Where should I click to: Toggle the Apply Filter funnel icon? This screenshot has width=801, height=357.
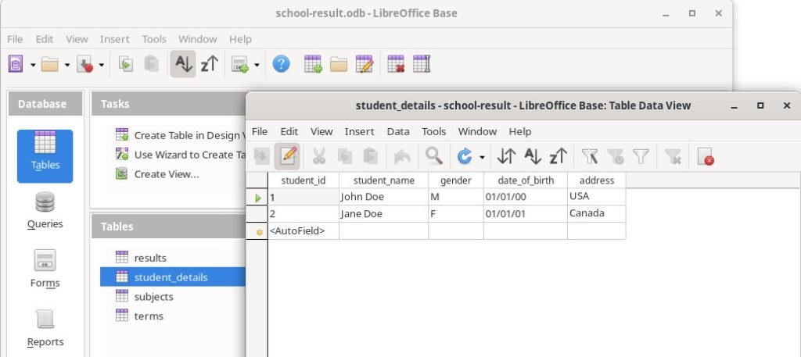pos(616,156)
